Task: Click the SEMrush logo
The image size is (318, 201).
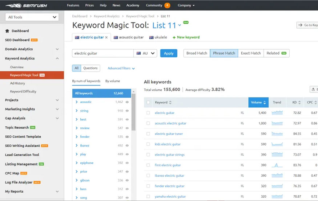Action: tap(27, 5)
